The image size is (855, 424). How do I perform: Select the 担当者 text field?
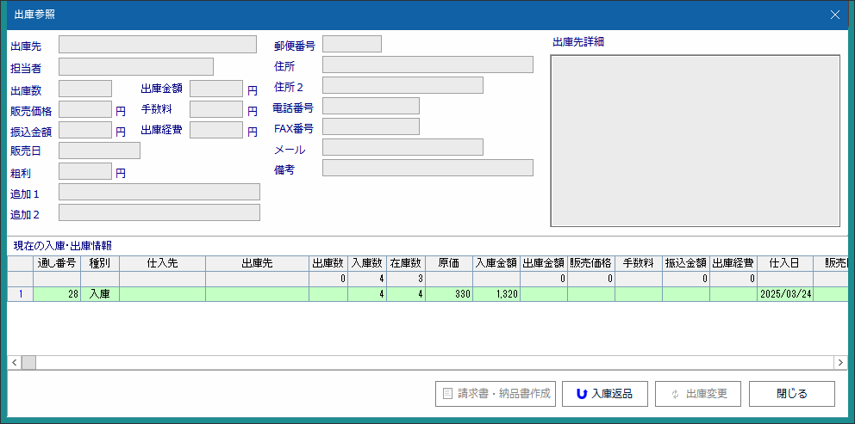pos(136,67)
